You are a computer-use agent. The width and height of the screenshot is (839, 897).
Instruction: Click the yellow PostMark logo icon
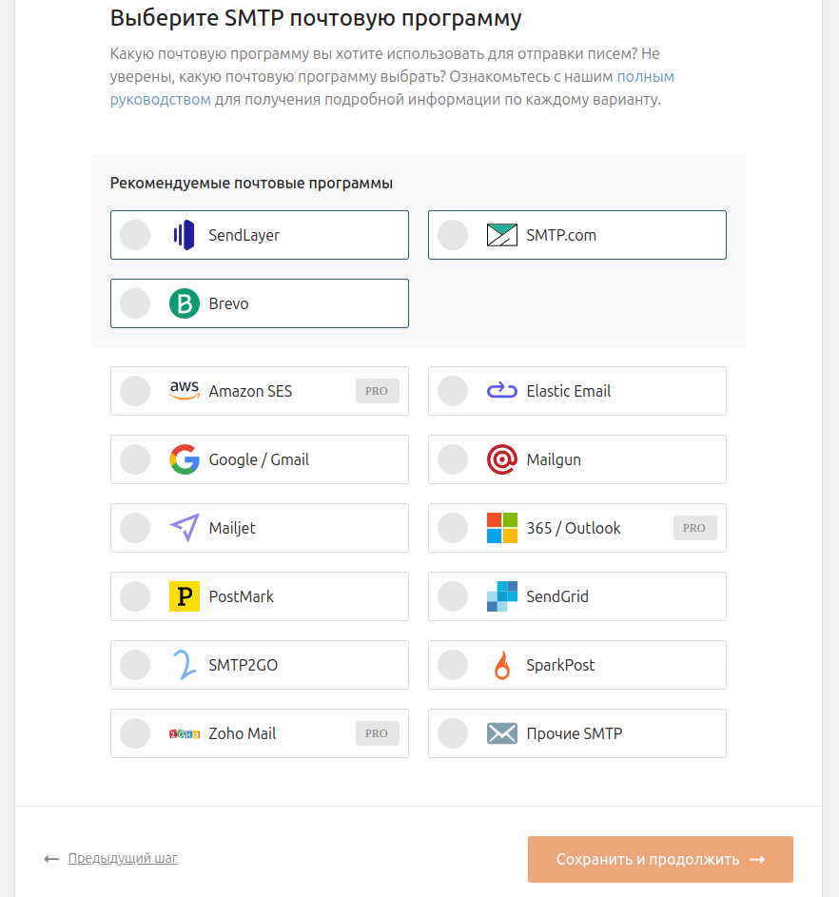(184, 596)
